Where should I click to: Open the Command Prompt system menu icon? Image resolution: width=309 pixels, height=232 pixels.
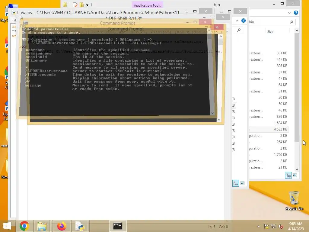coord(25,23)
